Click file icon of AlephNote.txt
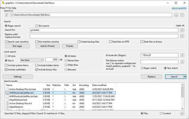Image resolution: width=189 pixels, height=119 pixels. (x=7, y=107)
